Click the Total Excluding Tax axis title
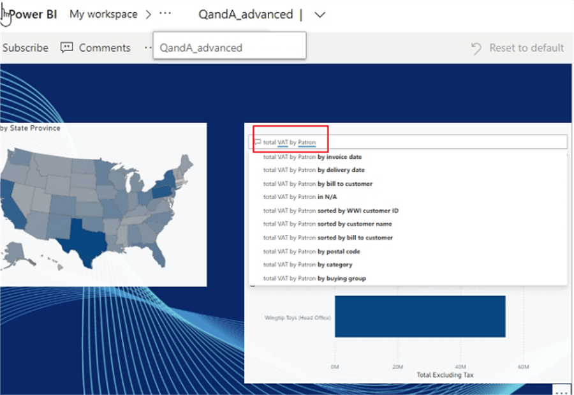Image resolution: width=574 pixels, height=395 pixels. 445,375
